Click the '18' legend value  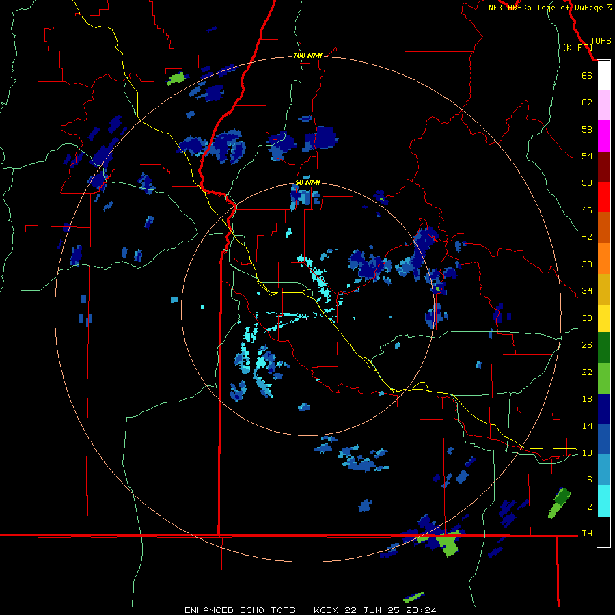tap(587, 399)
